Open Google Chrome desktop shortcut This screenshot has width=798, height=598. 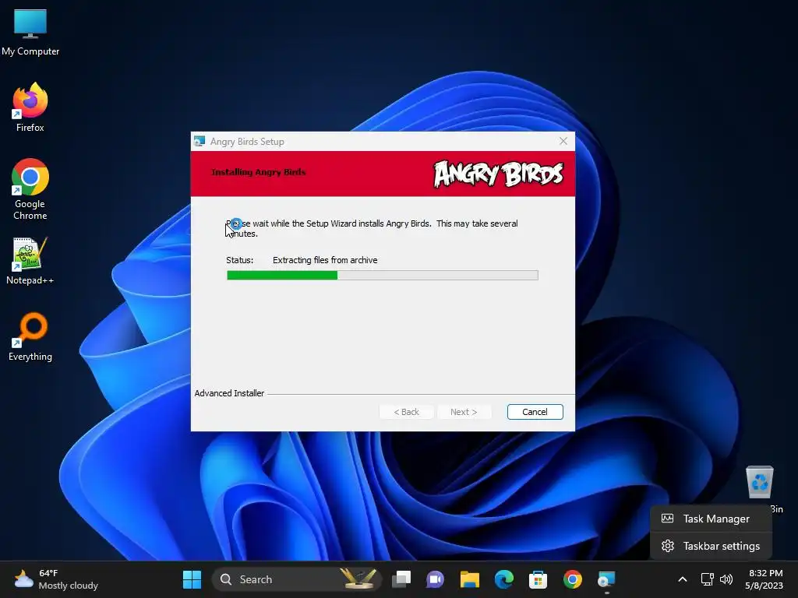coord(30,189)
